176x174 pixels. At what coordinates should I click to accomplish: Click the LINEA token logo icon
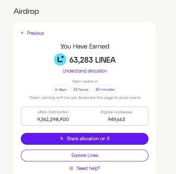click(x=60, y=59)
